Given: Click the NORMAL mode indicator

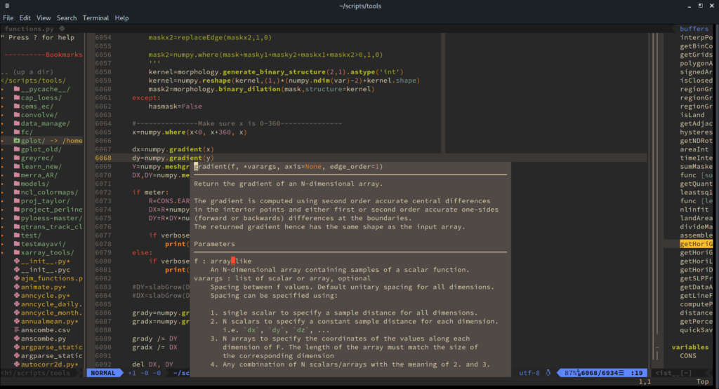Looking at the screenshot, I should pos(103,373).
